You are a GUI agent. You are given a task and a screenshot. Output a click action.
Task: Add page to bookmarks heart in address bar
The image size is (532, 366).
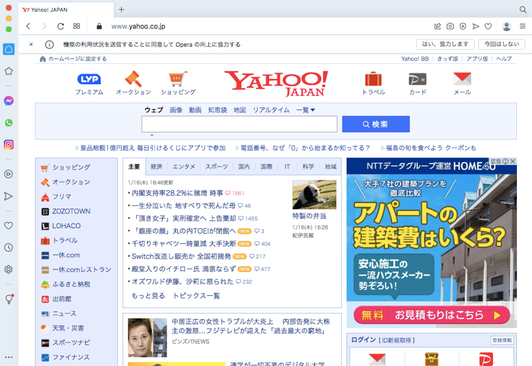coord(488,26)
